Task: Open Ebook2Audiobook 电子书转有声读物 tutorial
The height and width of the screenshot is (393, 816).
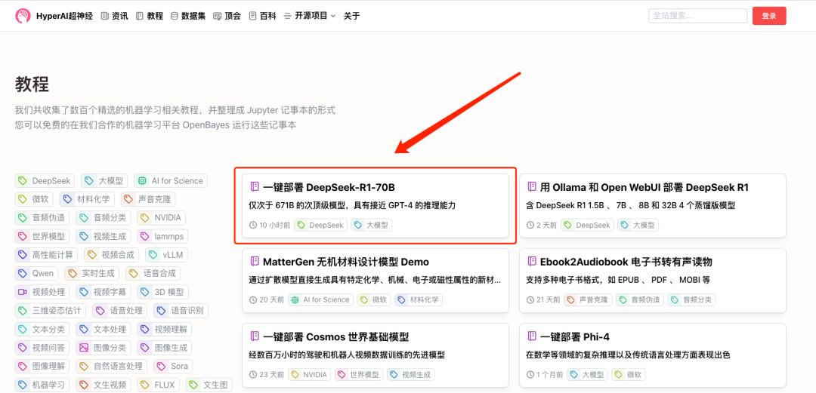Action: coord(653,280)
